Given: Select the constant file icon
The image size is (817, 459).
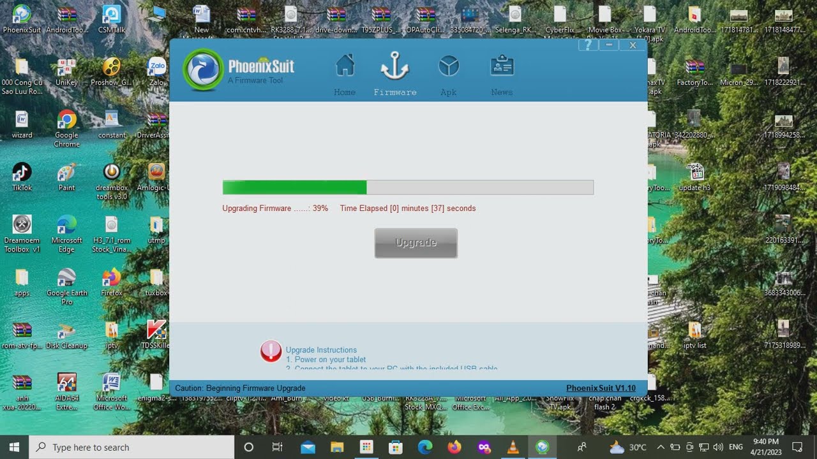Looking at the screenshot, I should [x=112, y=125].
